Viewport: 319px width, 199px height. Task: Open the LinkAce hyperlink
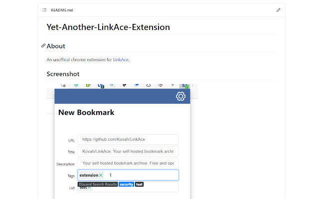121,60
